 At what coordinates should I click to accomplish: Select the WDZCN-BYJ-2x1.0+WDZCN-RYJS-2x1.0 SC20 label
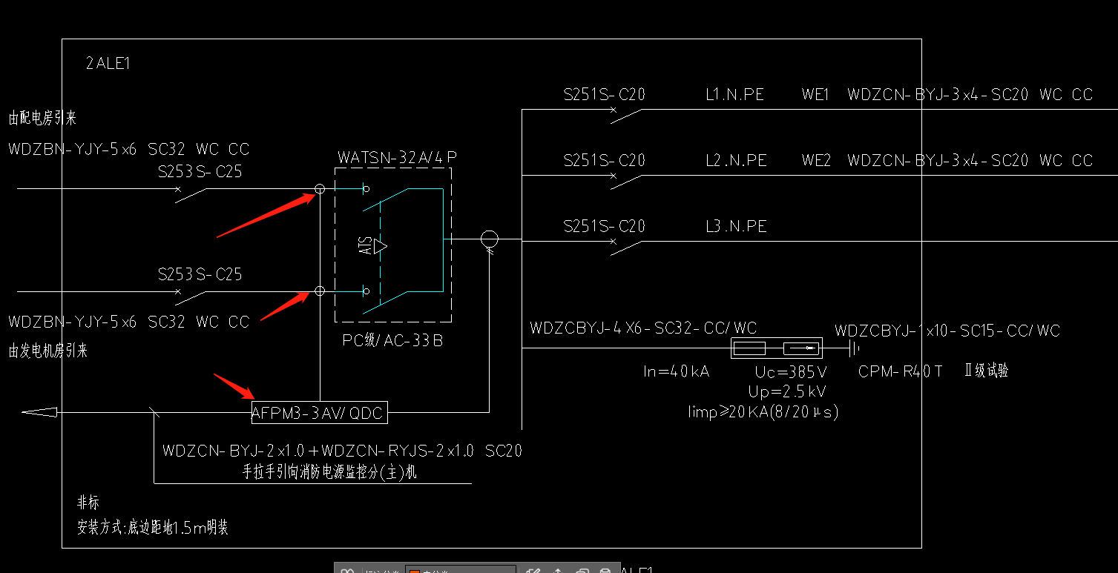coord(342,451)
